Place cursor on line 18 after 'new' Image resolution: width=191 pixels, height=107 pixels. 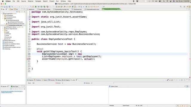[x=82, y=54]
